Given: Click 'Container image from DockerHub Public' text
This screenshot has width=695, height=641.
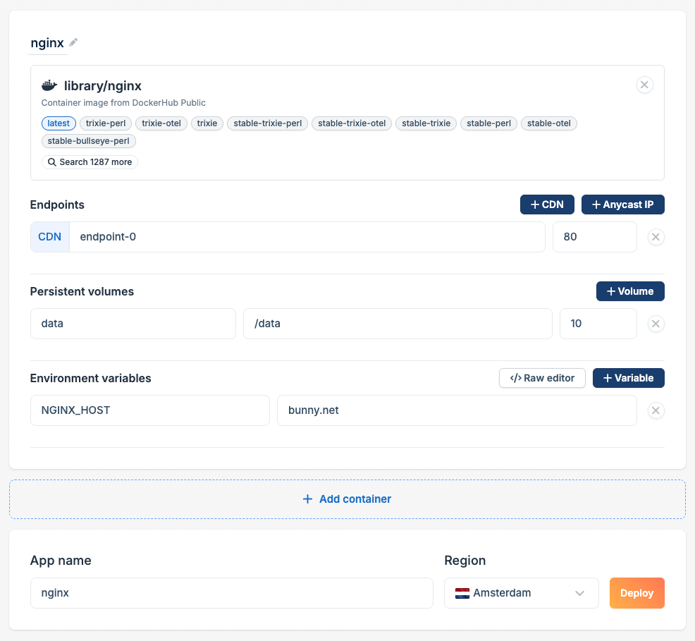Looking at the screenshot, I should (123, 103).
